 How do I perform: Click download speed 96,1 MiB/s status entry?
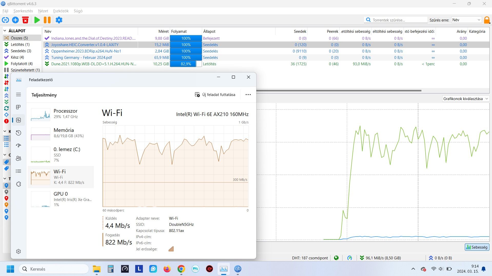point(380,258)
